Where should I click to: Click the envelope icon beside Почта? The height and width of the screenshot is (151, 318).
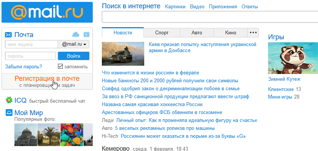click(x=8, y=35)
